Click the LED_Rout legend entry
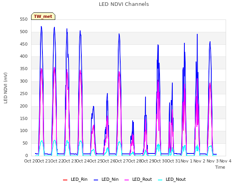The height and width of the screenshot is (187, 249). coord(138,180)
